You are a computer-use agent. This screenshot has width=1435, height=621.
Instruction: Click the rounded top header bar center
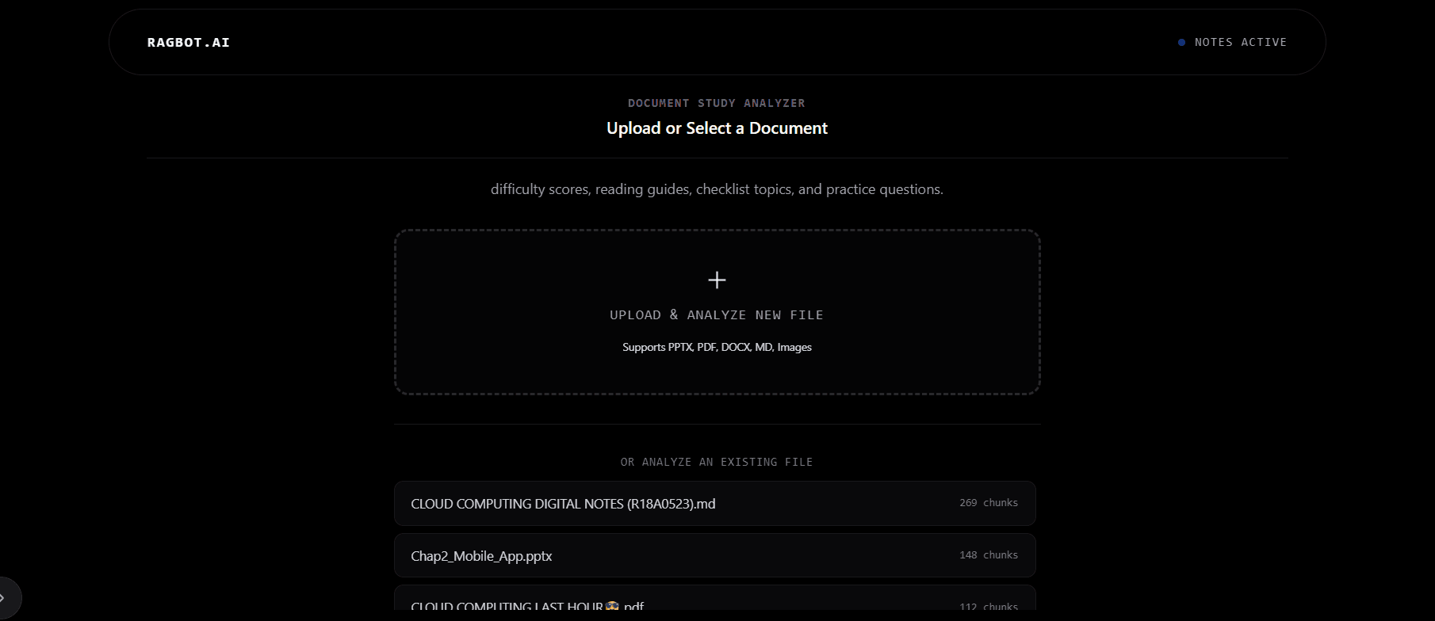(717, 42)
